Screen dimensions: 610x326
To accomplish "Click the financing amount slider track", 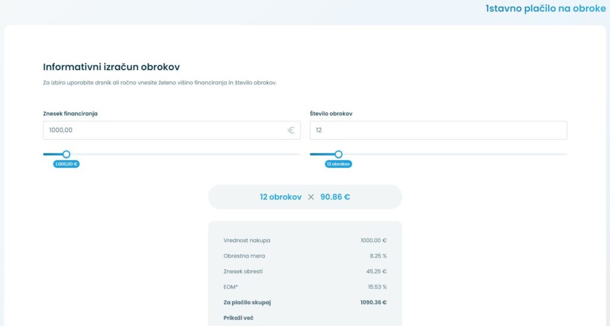I will pos(172,154).
